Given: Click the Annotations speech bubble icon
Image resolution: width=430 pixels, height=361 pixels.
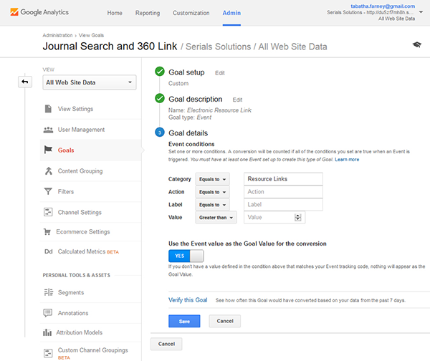Looking at the screenshot, I should (x=48, y=313).
